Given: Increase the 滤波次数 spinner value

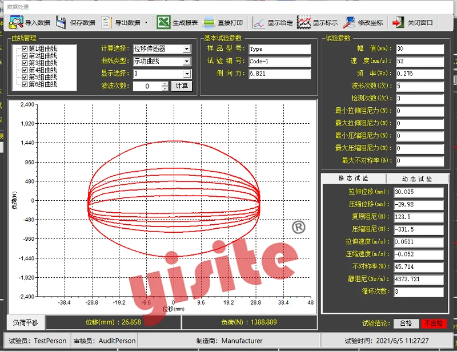Looking at the screenshot, I should (165, 84).
